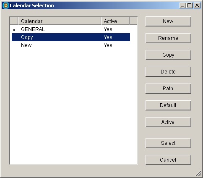Close the Calendar Selection dialog
203x178 pixels.
pyautogui.click(x=197, y=5)
